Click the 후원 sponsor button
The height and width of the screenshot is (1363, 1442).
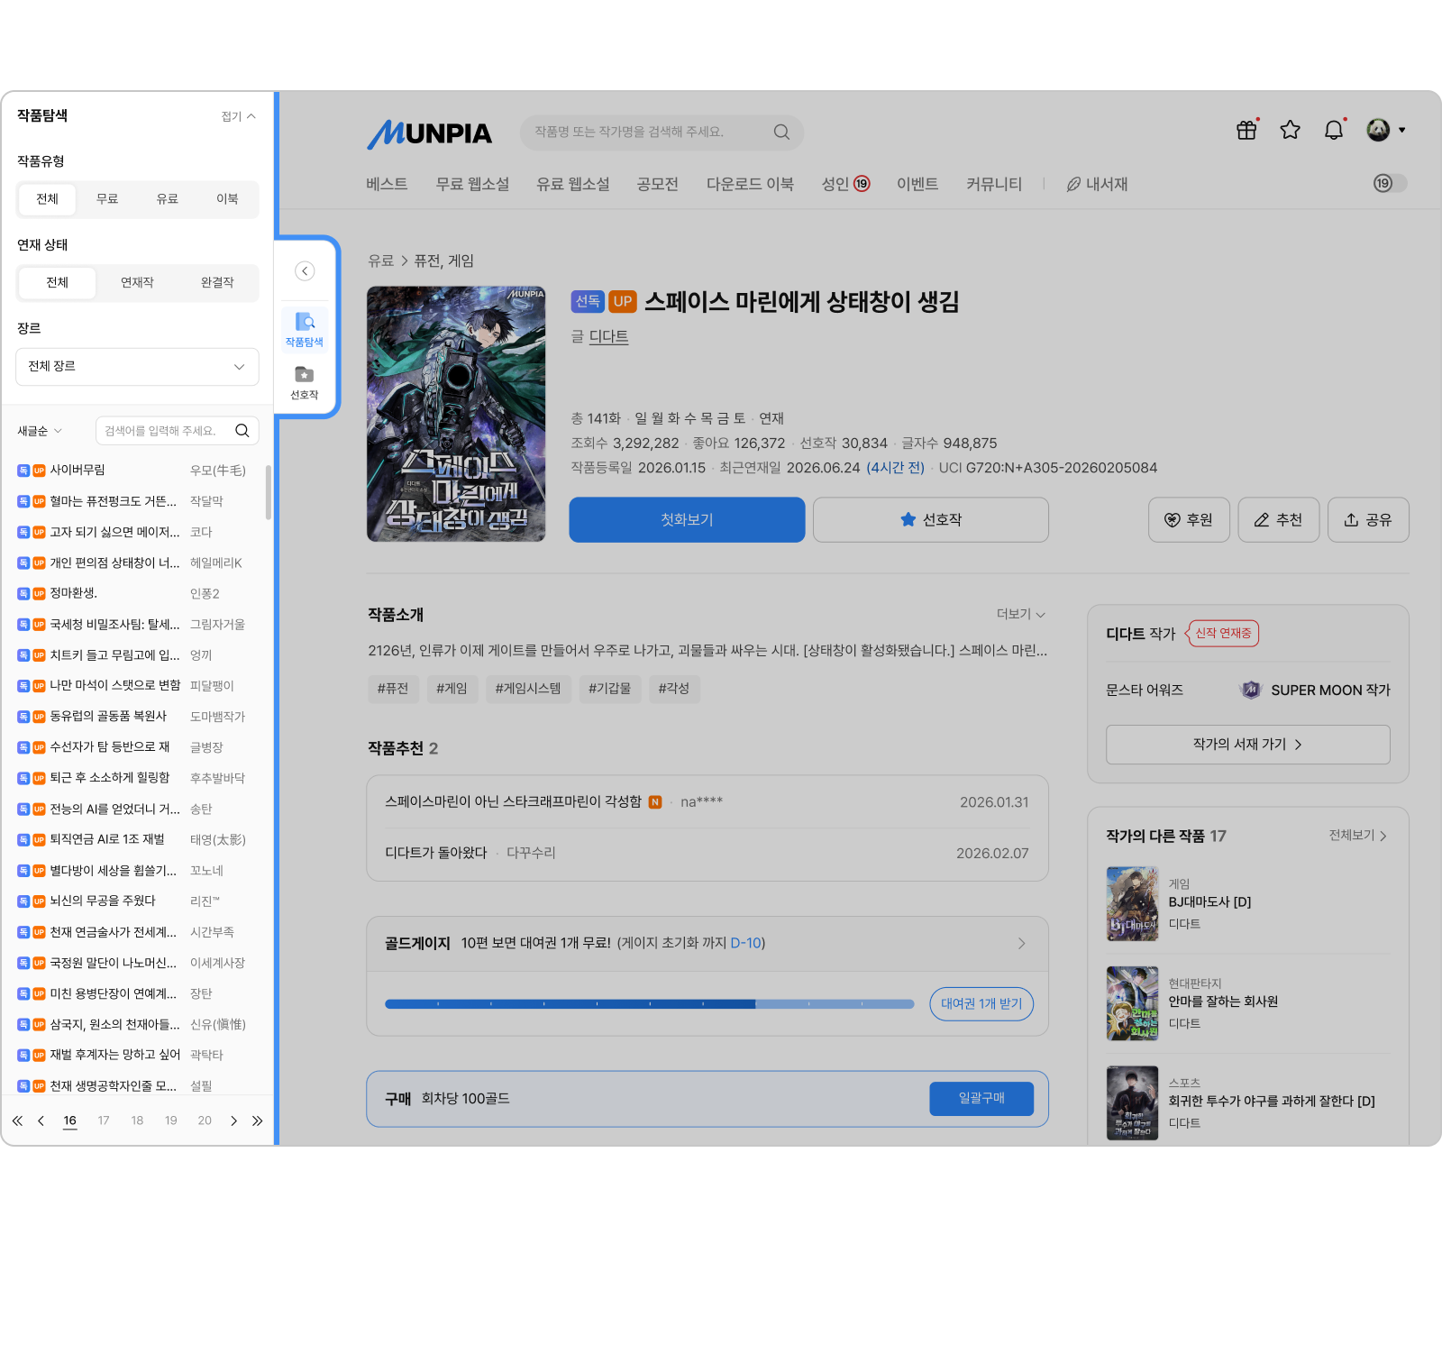click(x=1189, y=520)
